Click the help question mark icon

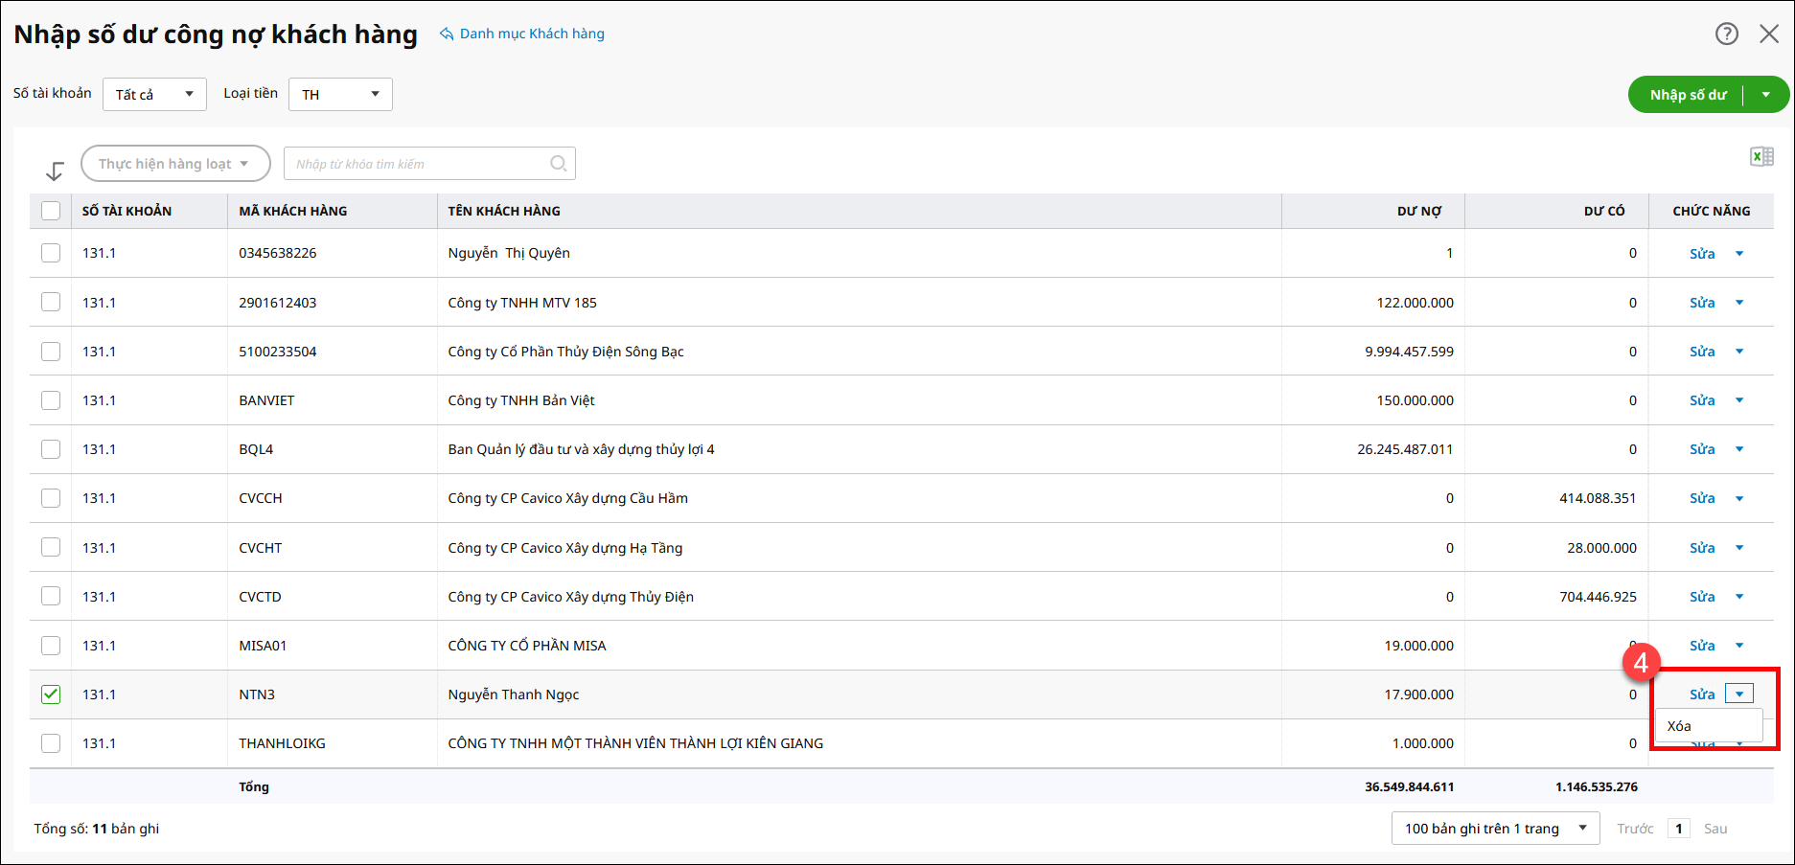click(1726, 34)
